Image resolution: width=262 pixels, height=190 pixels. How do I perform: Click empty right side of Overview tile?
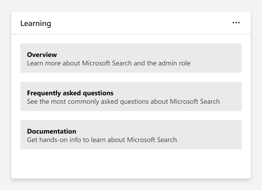coord(222,58)
